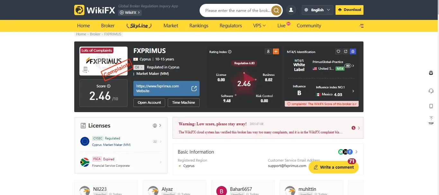Image resolution: width=439 pixels, height=195 pixels.
Task: Expand the CYSEC Regulated license row arrow
Action: [160, 142]
